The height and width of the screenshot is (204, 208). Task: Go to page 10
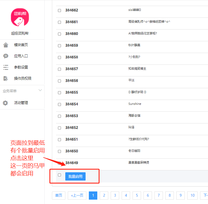(192, 195)
